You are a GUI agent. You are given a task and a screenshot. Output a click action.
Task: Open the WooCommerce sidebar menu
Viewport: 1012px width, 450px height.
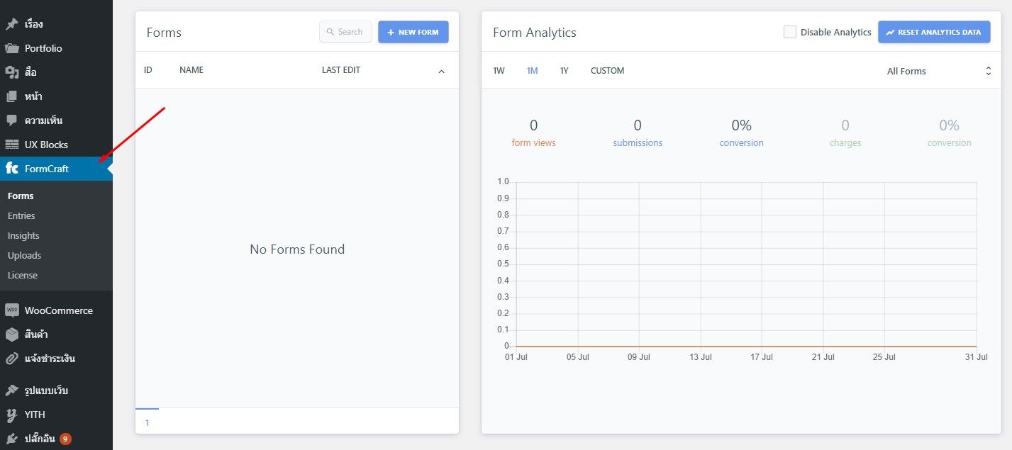pos(56,310)
